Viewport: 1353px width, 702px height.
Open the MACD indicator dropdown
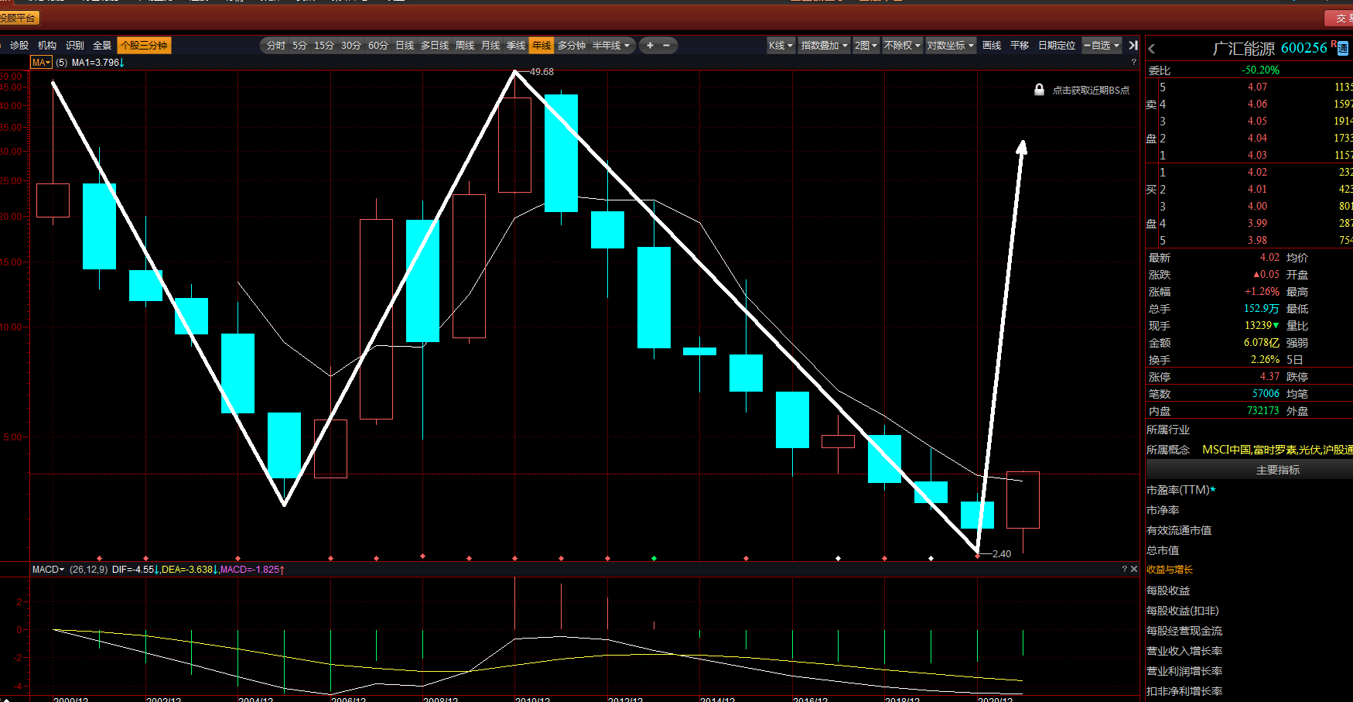[x=48, y=569]
